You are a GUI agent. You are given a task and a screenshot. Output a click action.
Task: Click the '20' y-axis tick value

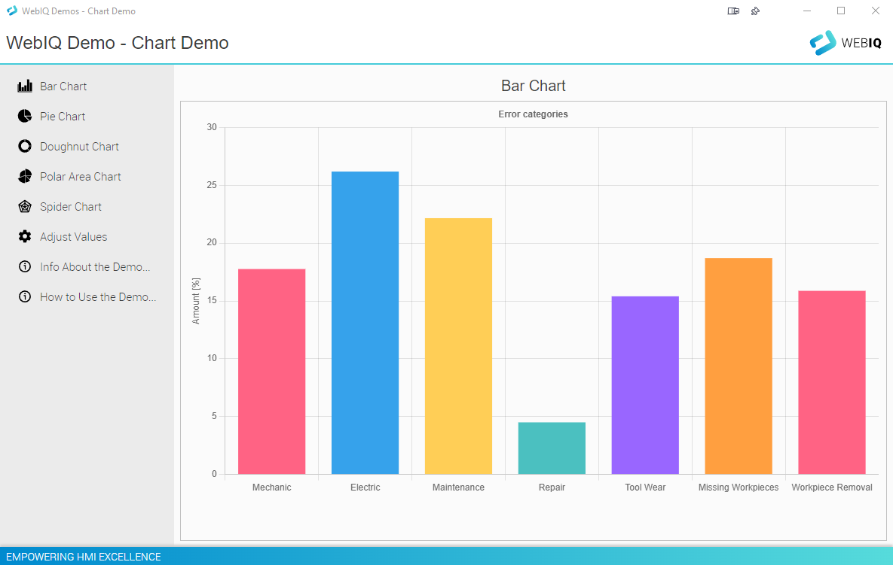212,243
